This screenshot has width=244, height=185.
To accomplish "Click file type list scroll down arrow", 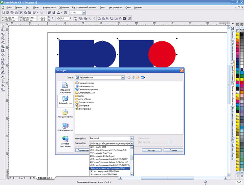I will (132, 174).
